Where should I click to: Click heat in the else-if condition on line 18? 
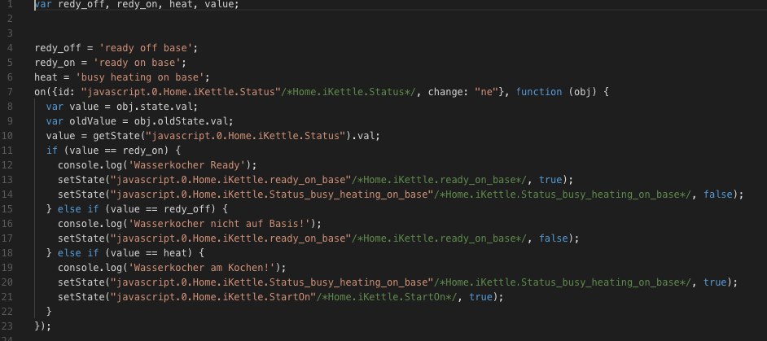[176, 253]
